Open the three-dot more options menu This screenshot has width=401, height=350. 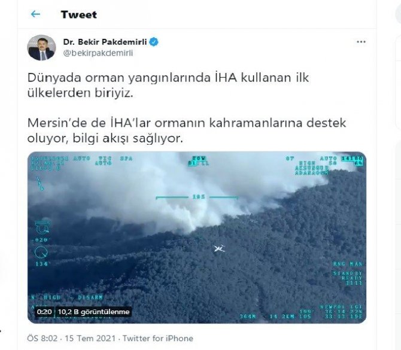[x=361, y=42]
